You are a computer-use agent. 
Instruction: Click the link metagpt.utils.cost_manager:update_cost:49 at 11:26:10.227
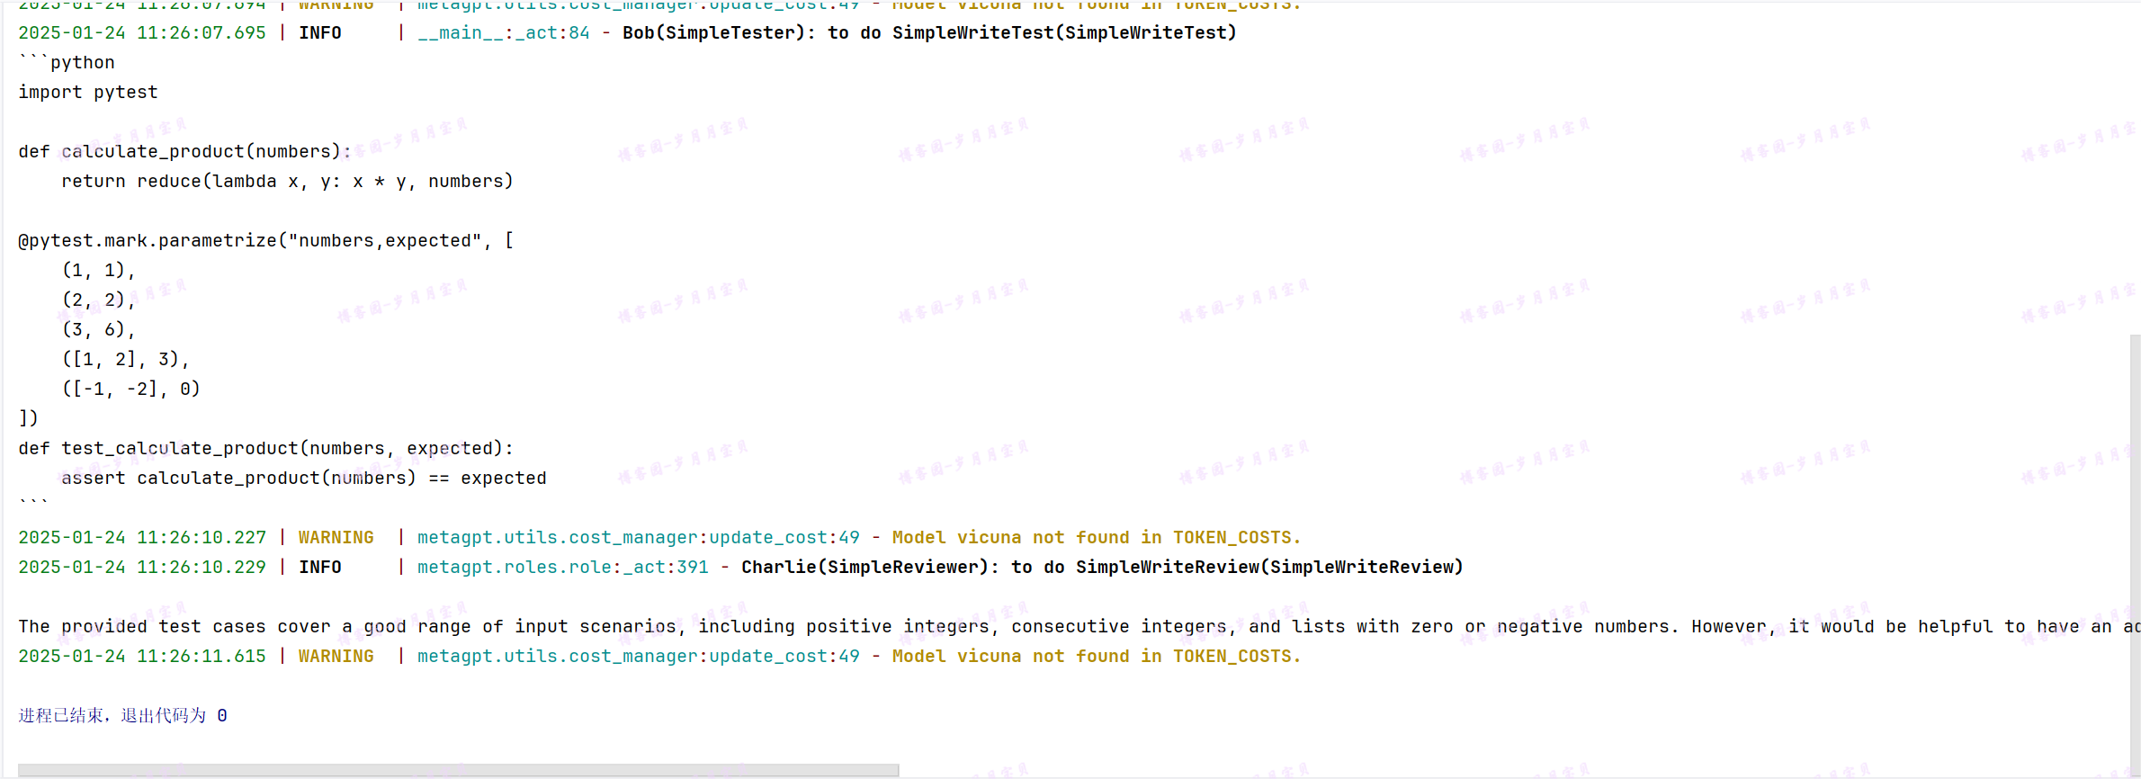point(639,537)
